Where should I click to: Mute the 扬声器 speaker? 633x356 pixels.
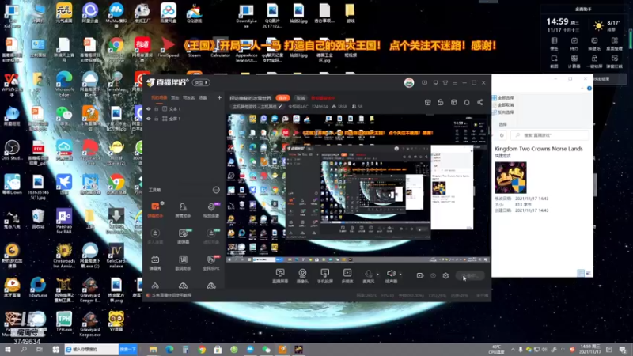tap(391, 276)
